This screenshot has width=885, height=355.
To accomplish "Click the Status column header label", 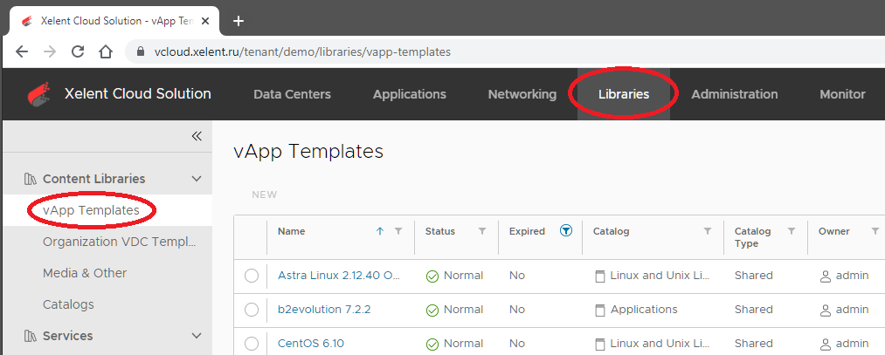I will coord(439,231).
